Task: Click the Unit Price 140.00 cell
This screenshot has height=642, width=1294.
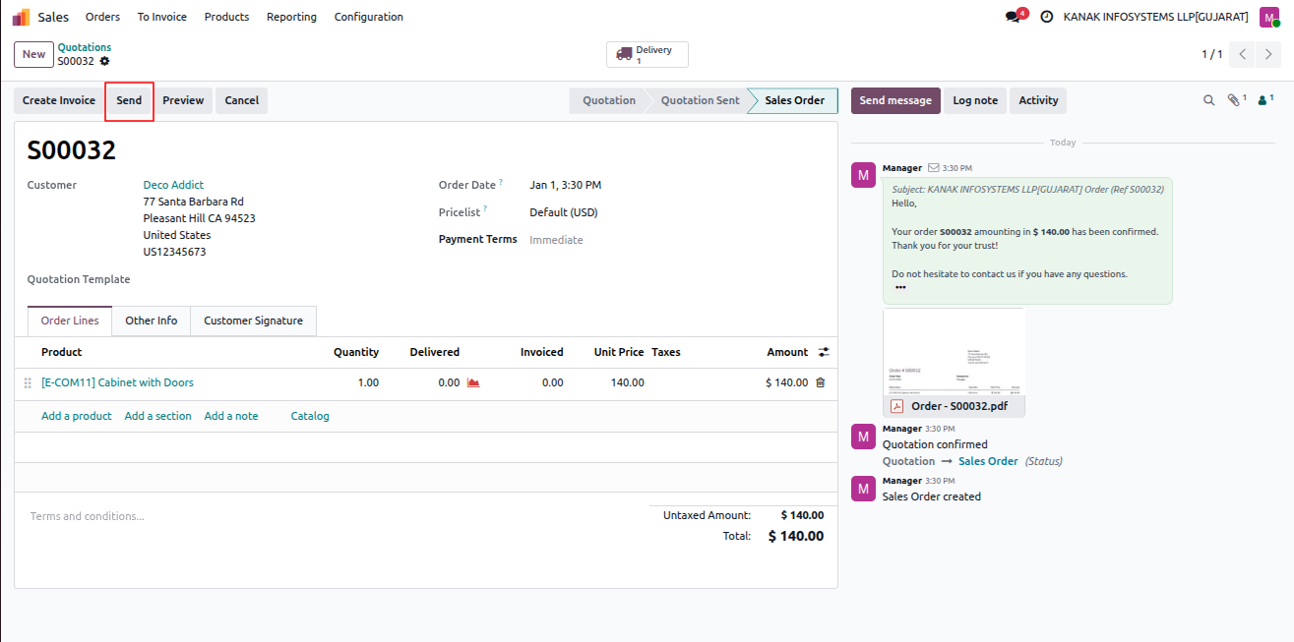Action: (x=627, y=382)
